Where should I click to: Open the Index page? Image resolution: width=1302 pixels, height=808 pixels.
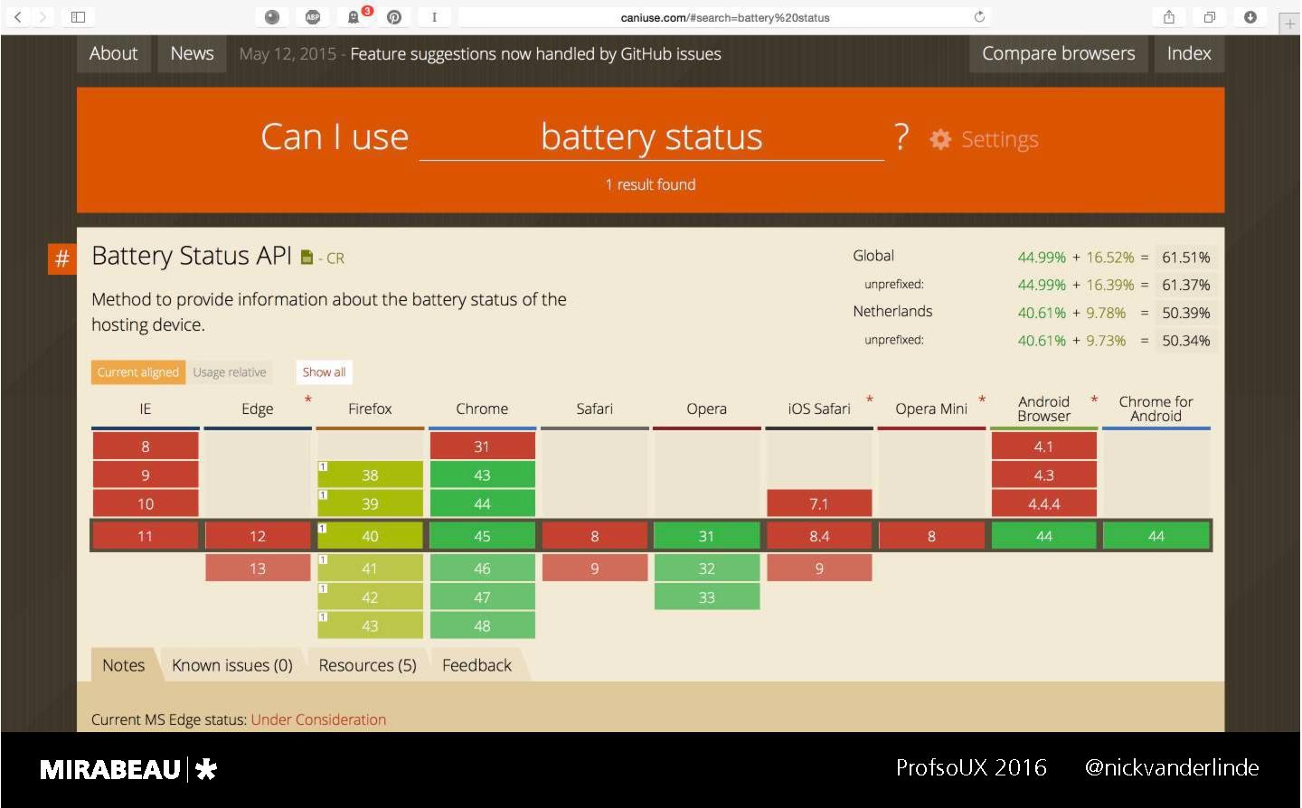click(x=1189, y=53)
